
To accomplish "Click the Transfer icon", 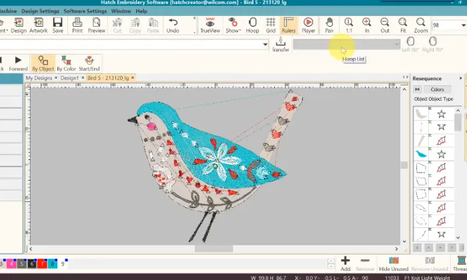I will [281, 45].
